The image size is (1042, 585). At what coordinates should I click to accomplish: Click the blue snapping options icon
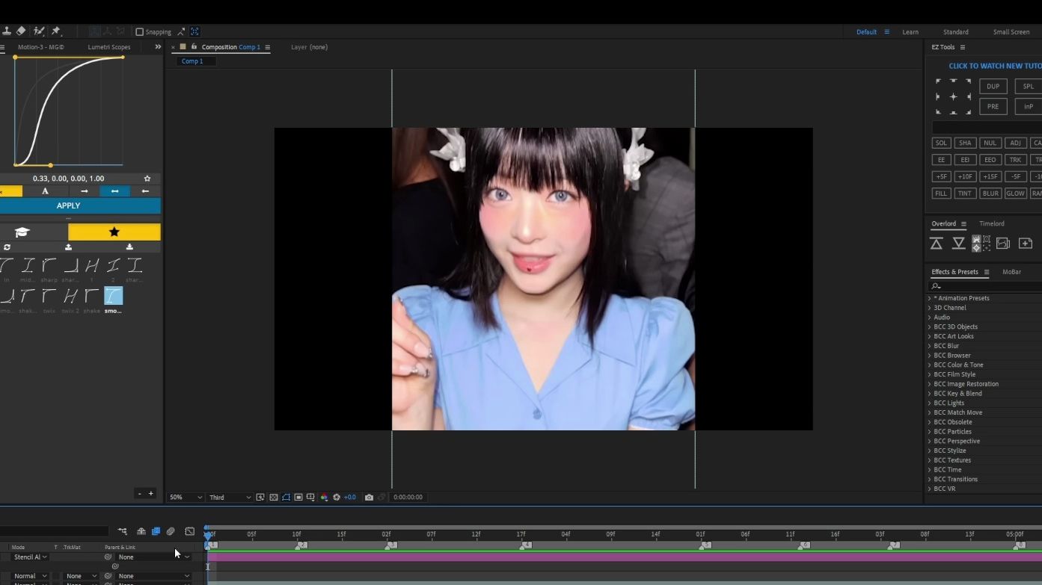194,31
